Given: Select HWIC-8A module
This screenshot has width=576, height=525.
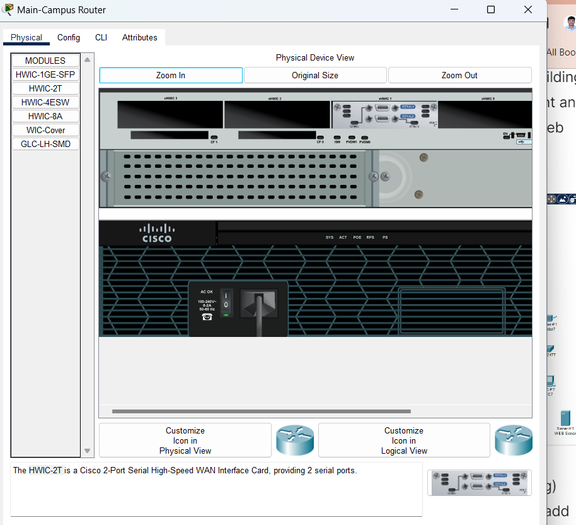Looking at the screenshot, I should (45, 116).
